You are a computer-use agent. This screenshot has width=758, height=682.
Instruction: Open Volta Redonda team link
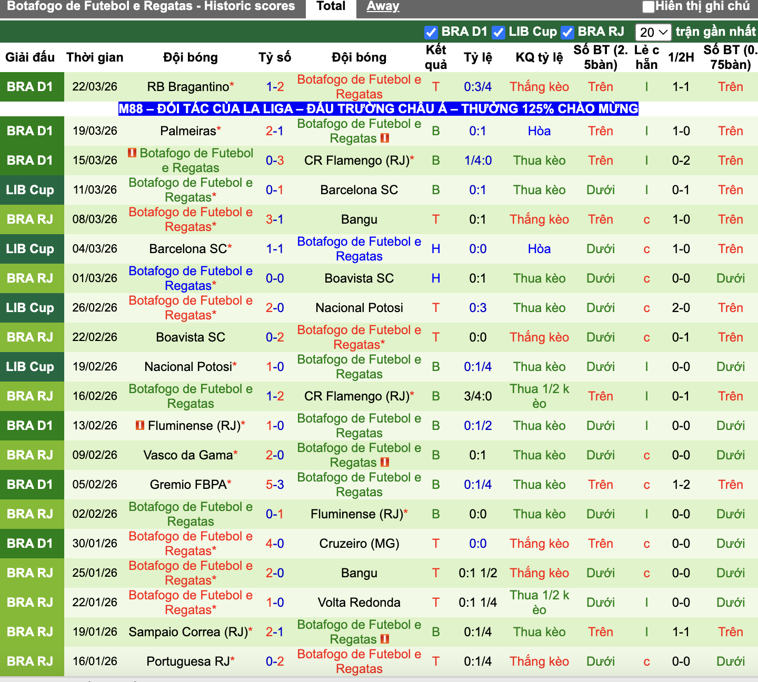tap(359, 603)
